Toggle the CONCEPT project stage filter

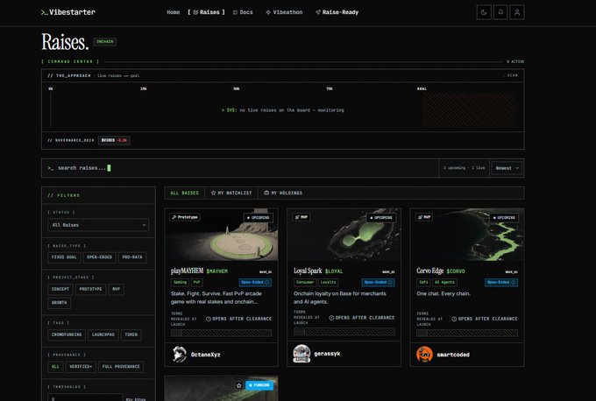coord(60,289)
